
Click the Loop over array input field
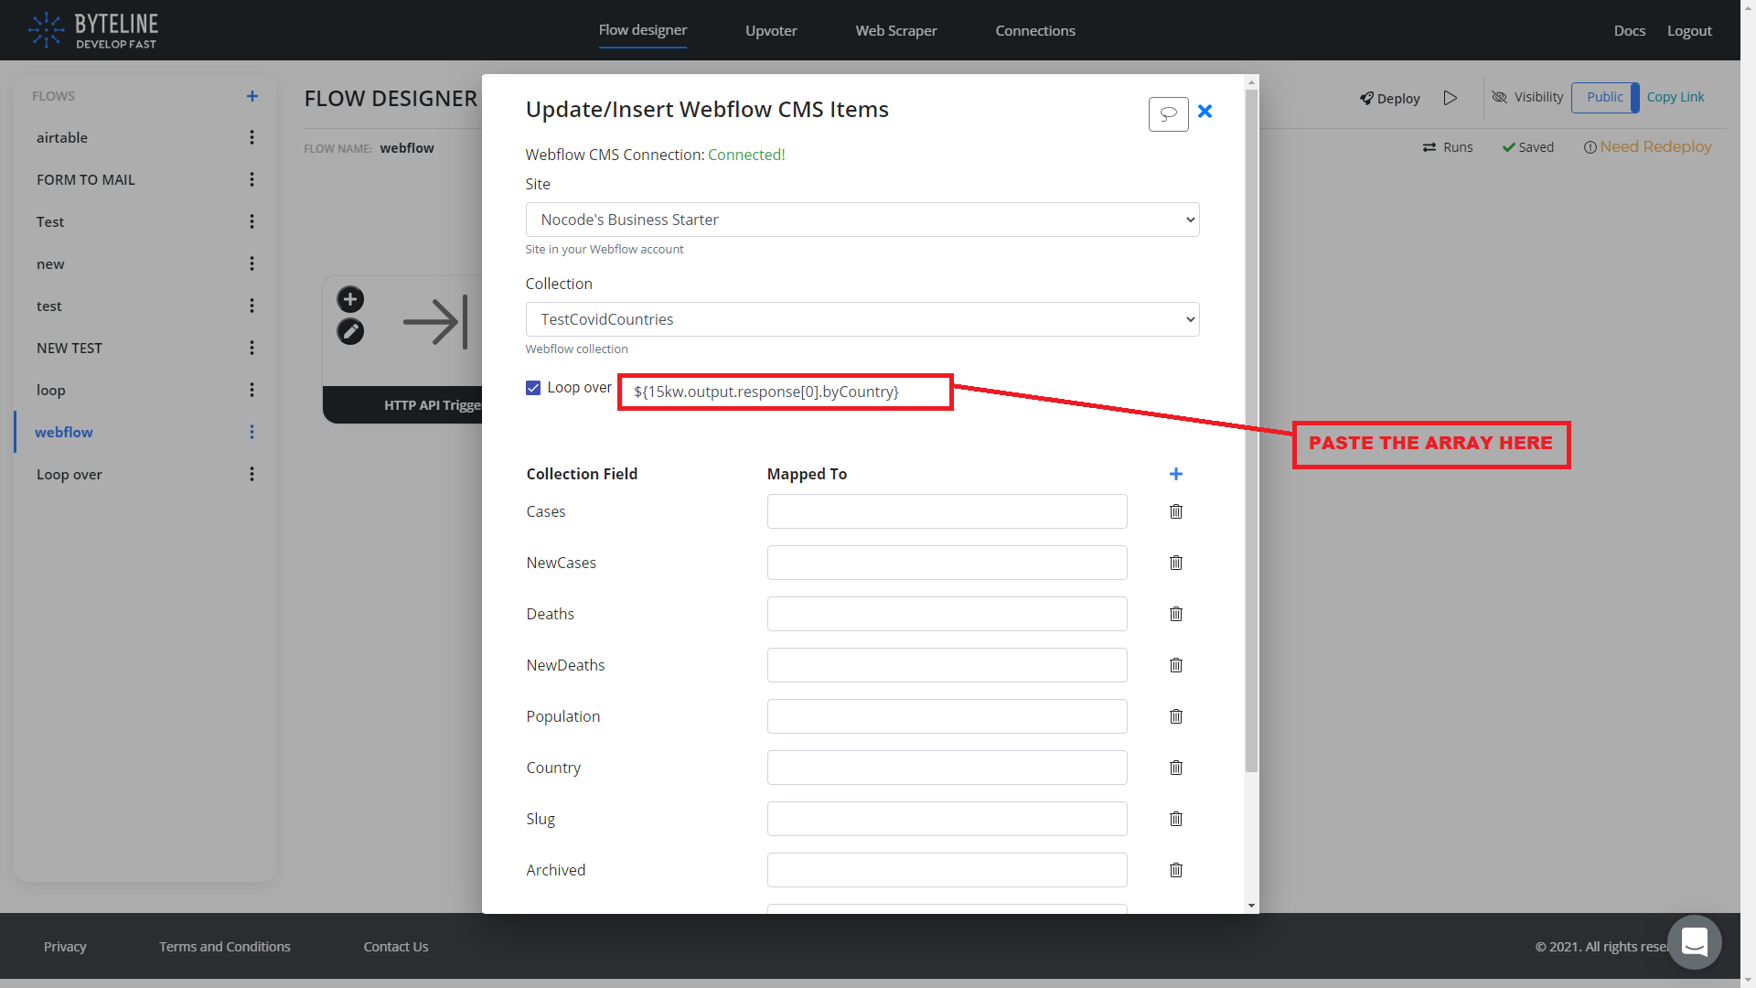pos(785,392)
